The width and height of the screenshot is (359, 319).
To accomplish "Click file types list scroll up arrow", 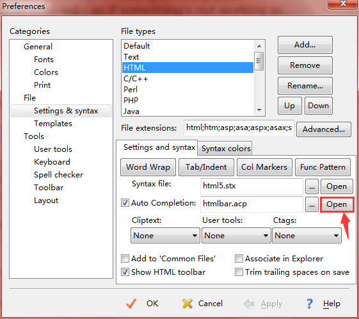I will pos(259,46).
